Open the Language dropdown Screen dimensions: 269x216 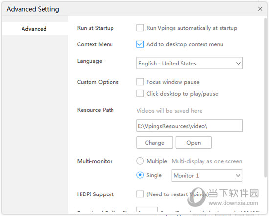(189, 63)
